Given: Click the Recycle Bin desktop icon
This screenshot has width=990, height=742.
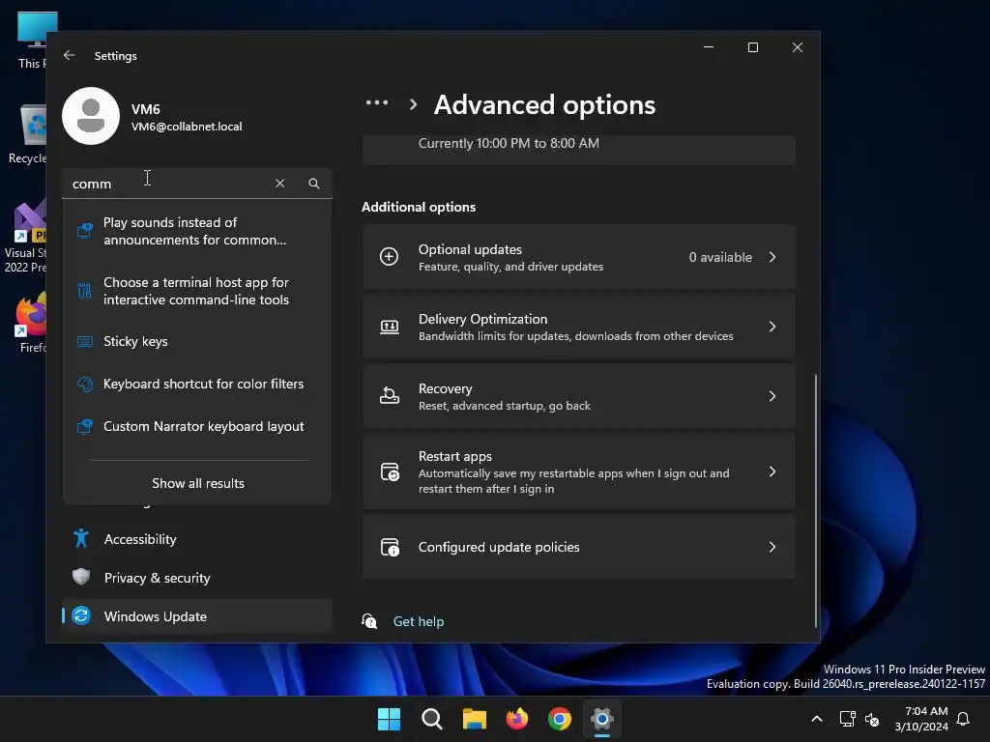Looking at the screenshot, I should (28, 134).
